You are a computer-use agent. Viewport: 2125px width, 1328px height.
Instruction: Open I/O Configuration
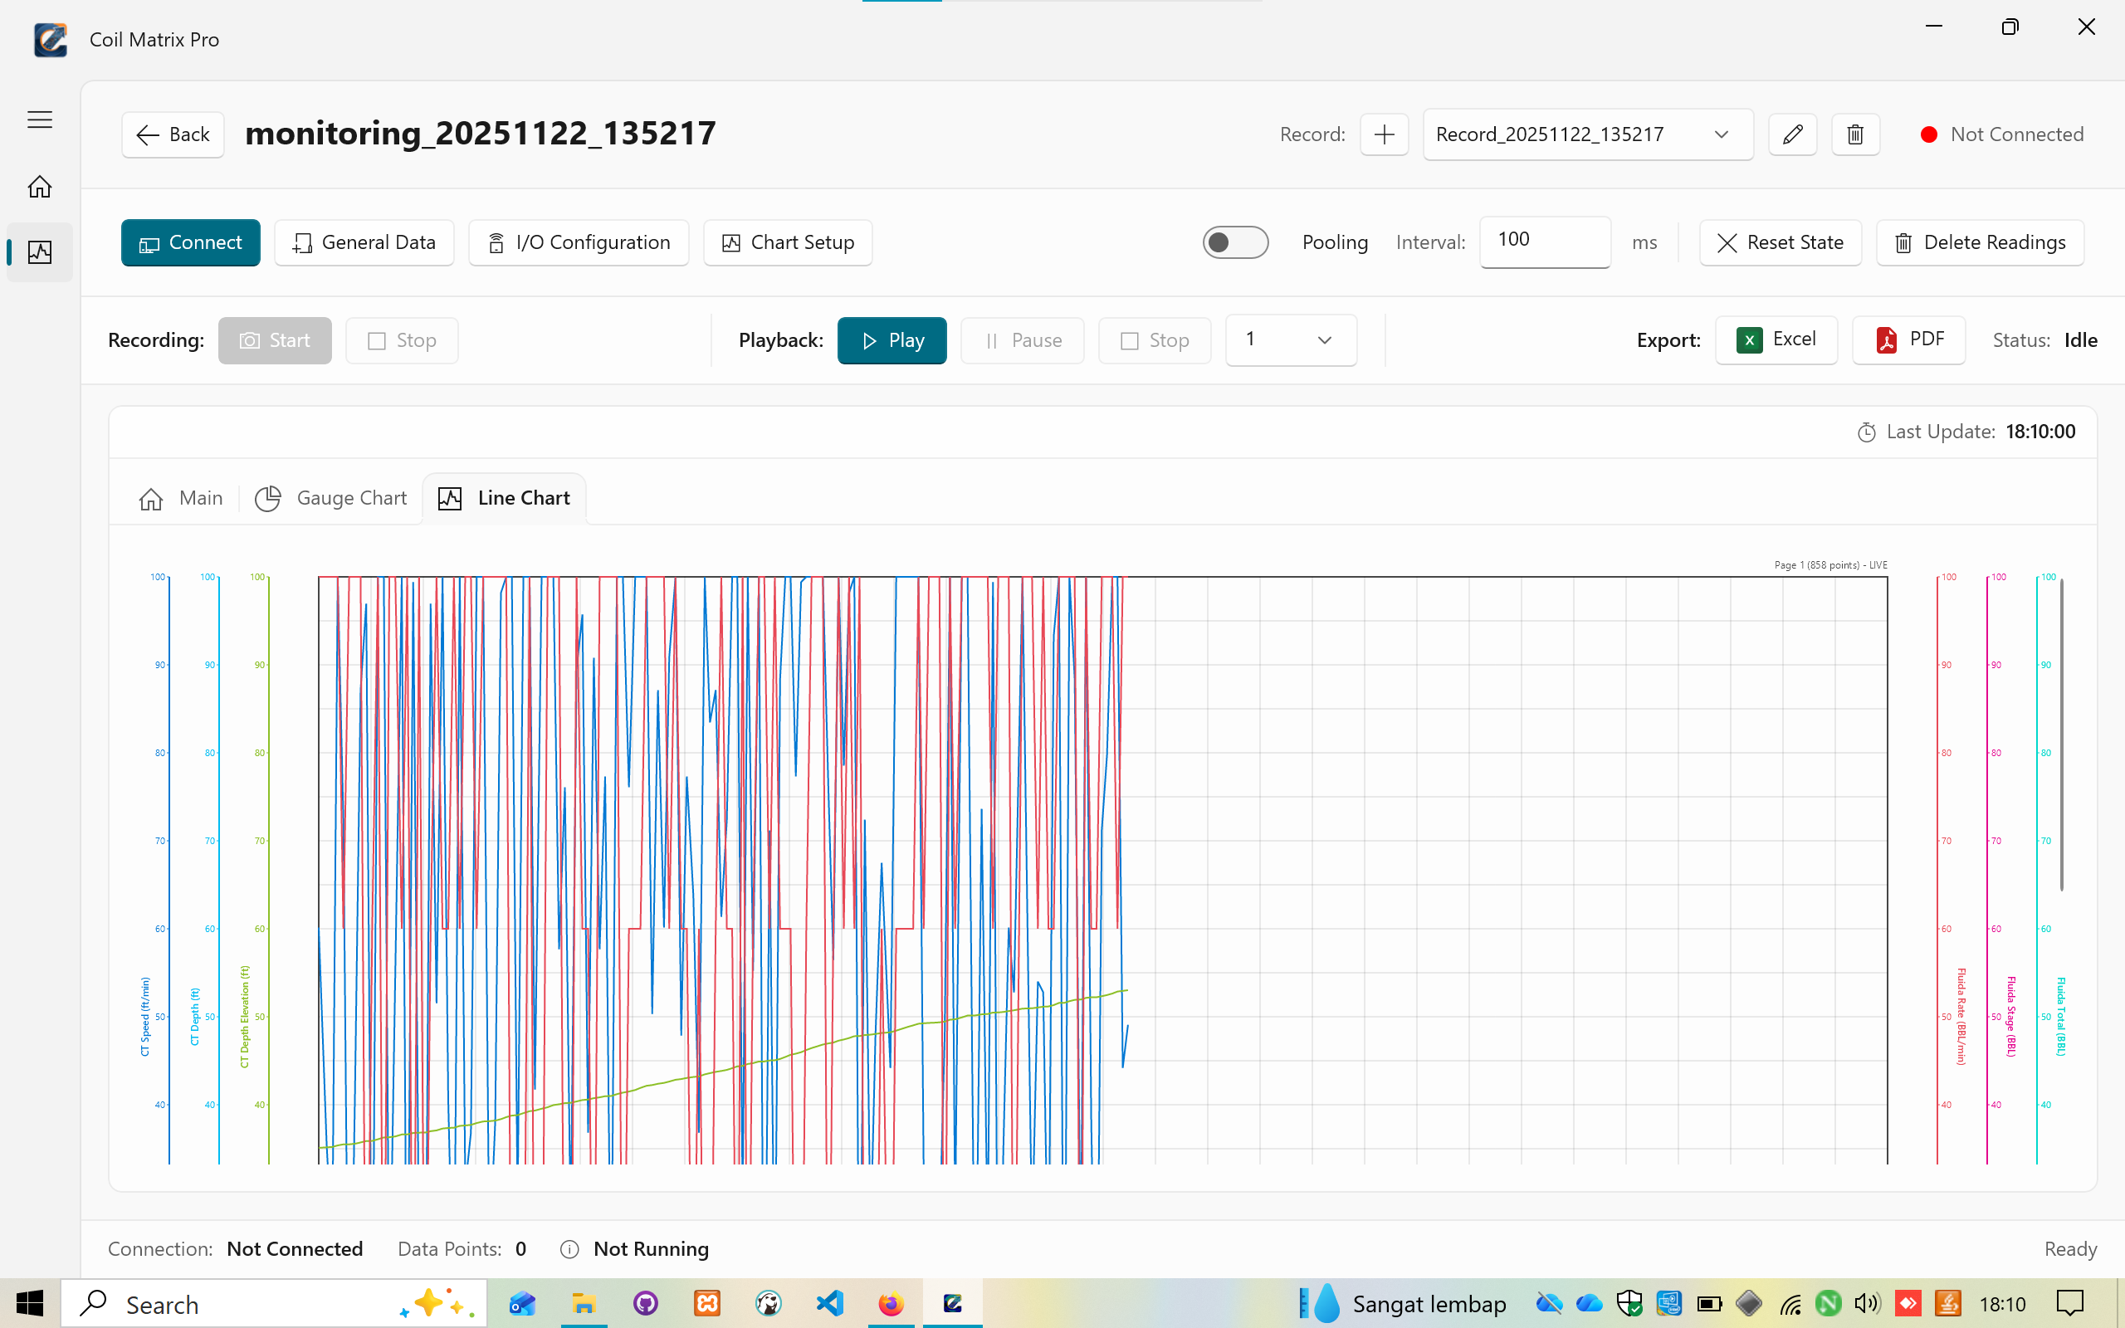click(x=579, y=242)
